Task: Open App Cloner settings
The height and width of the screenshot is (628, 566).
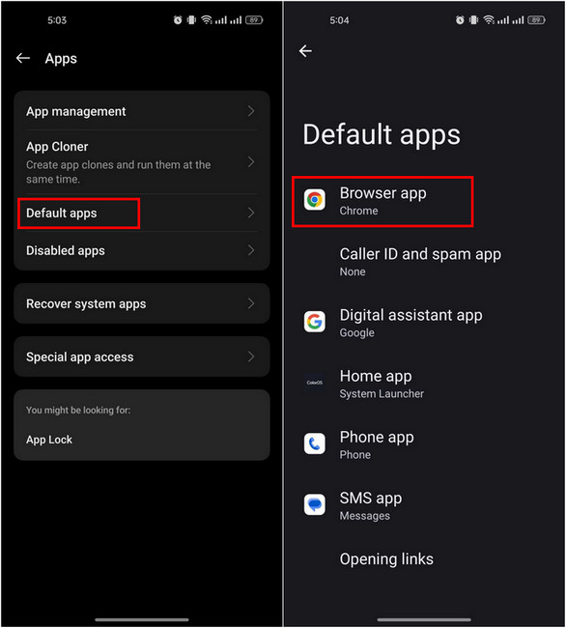Action: (142, 162)
